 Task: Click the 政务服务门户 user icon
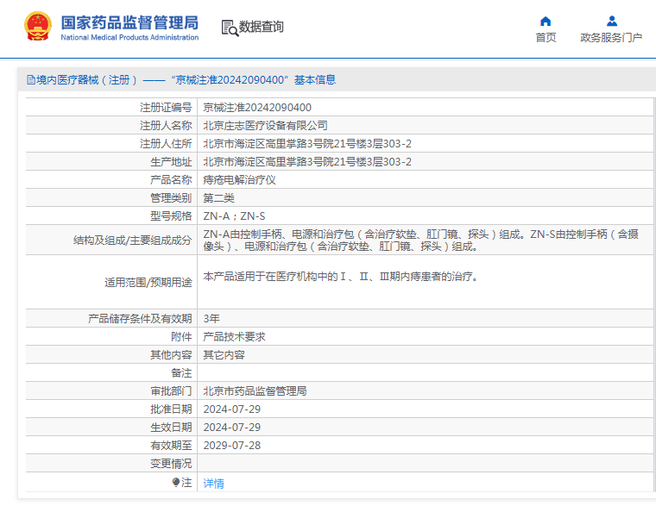pos(612,21)
